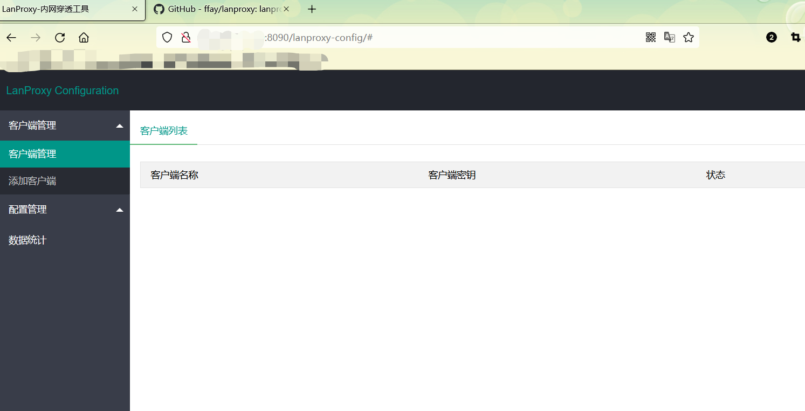Switch to the GitHub ffay/lanproxy tab
This screenshot has height=411, width=805.
[x=222, y=9]
